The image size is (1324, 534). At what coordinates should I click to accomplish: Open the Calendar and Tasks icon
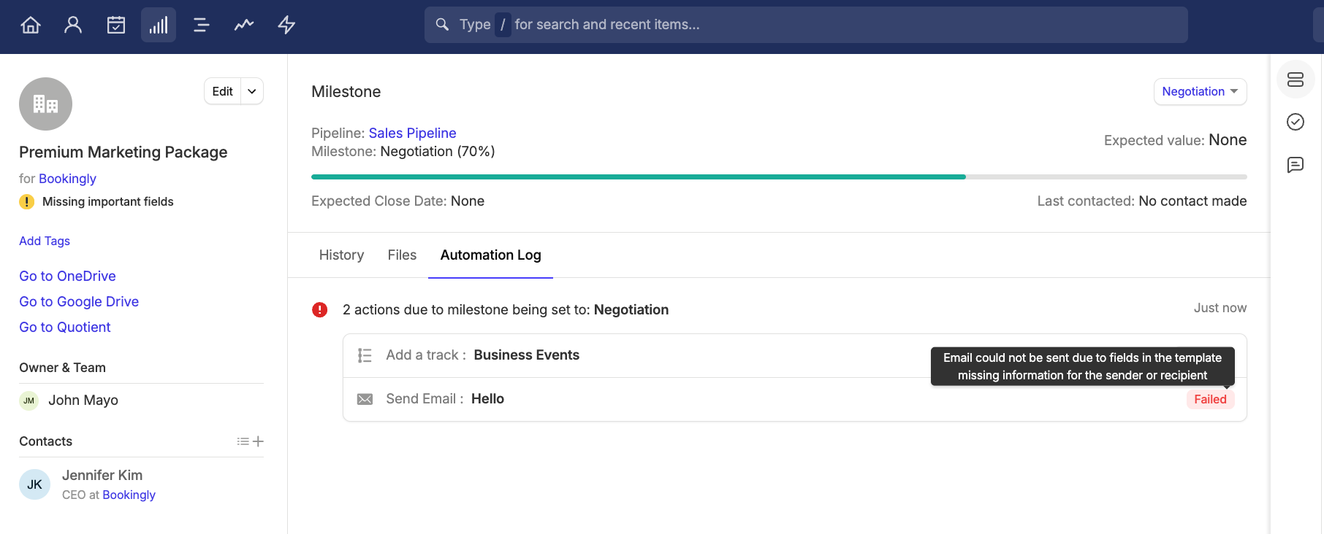point(116,25)
